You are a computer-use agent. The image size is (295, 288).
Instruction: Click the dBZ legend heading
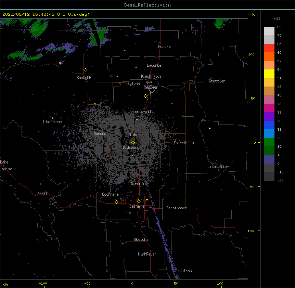pyautogui.click(x=277, y=18)
